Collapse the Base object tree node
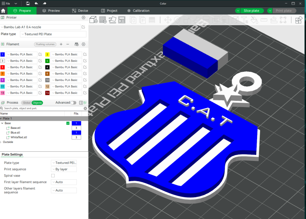The width and height of the screenshot is (306, 219). pos(2,123)
